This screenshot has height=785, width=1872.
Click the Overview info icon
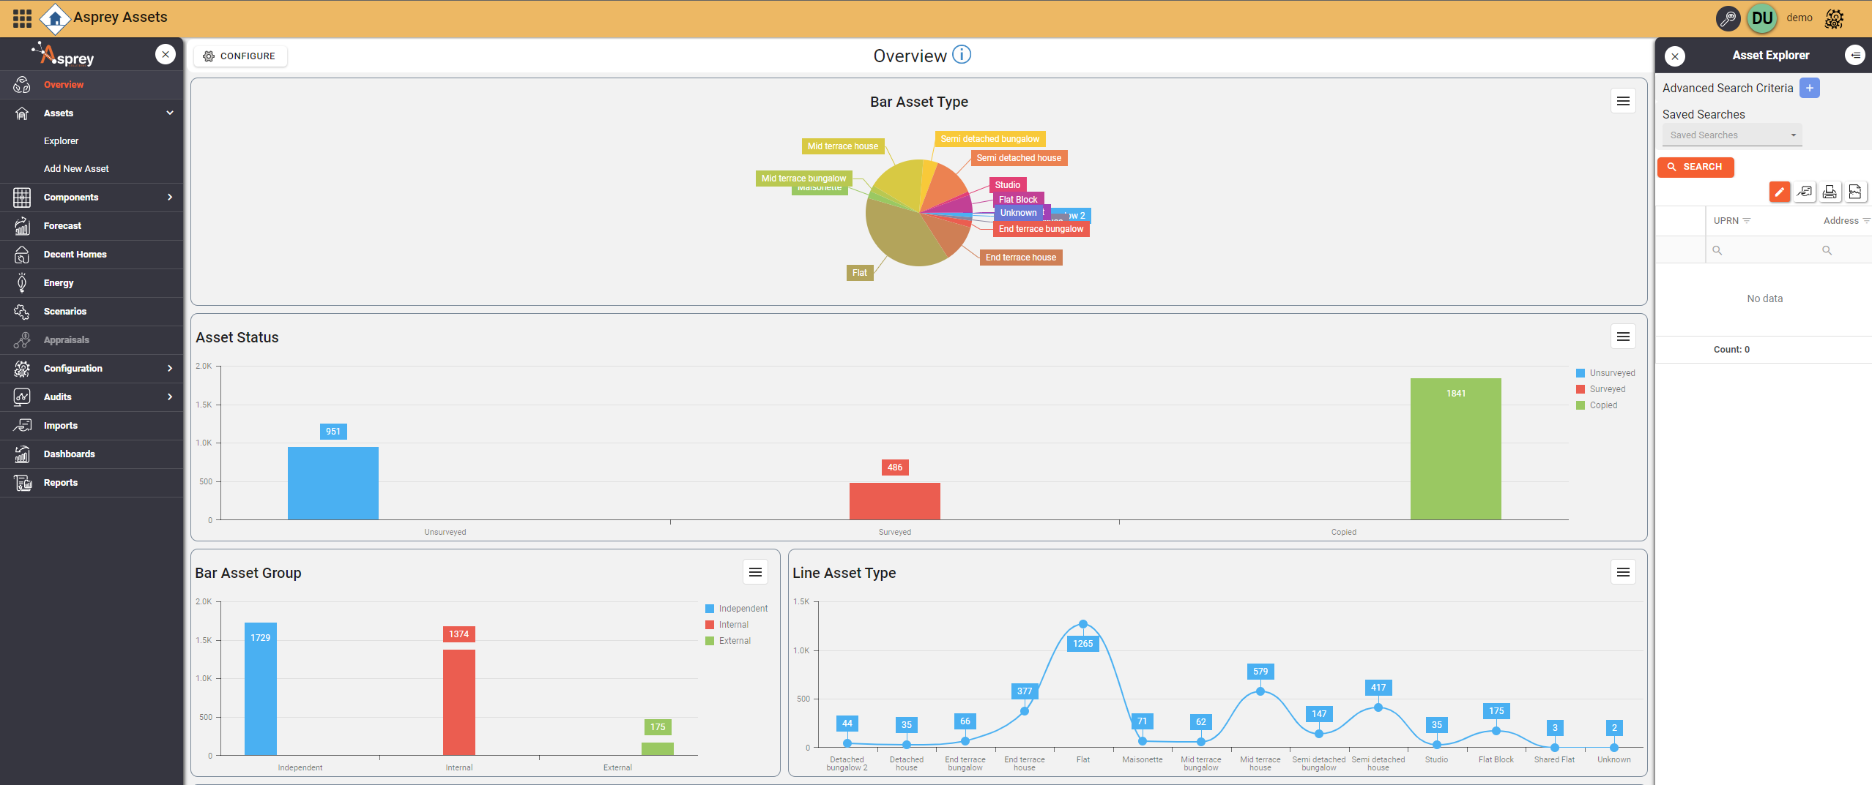962,55
